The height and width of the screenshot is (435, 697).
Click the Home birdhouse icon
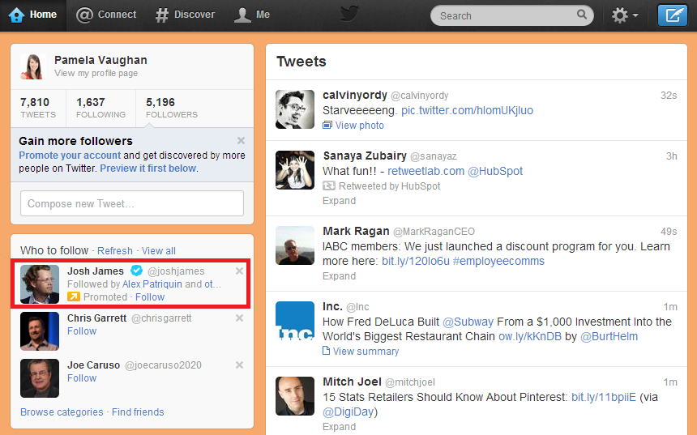tap(16, 15)
